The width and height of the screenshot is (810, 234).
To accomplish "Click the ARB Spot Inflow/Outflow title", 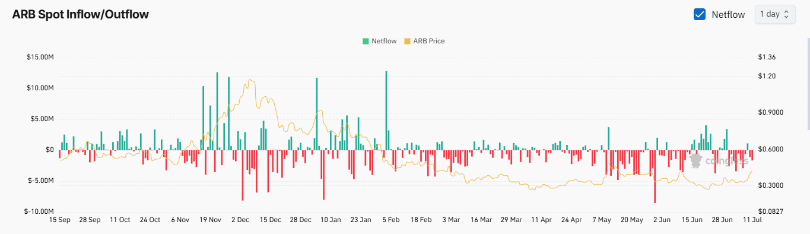I will [81, 14].
